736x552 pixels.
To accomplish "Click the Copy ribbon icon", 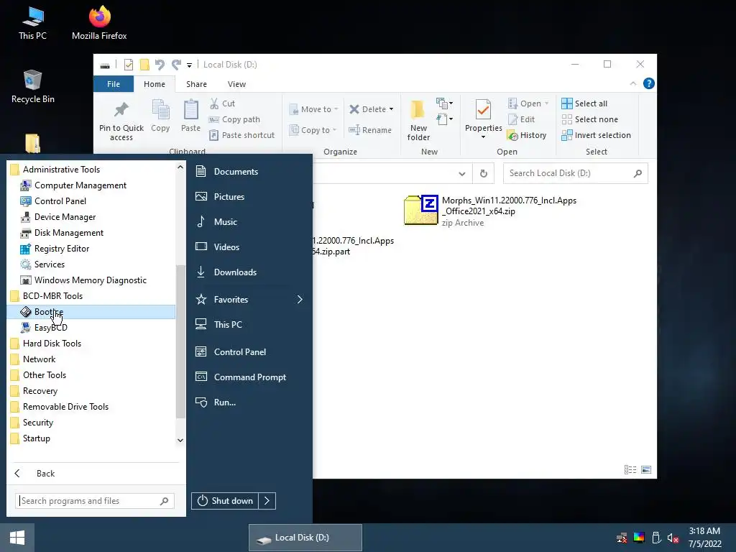I will 160,116.
